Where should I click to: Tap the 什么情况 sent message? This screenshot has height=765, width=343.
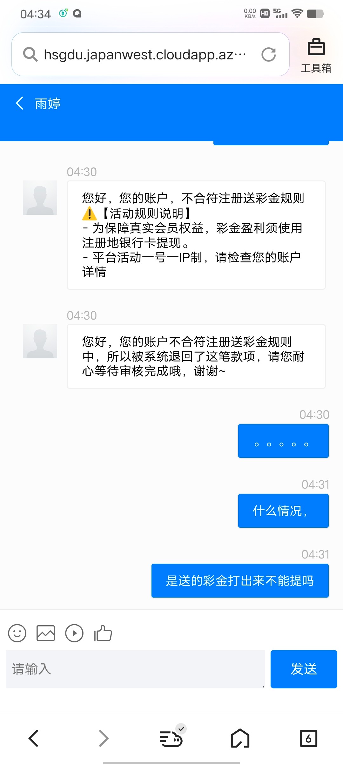pyautogui.click(x=283, y=511)
